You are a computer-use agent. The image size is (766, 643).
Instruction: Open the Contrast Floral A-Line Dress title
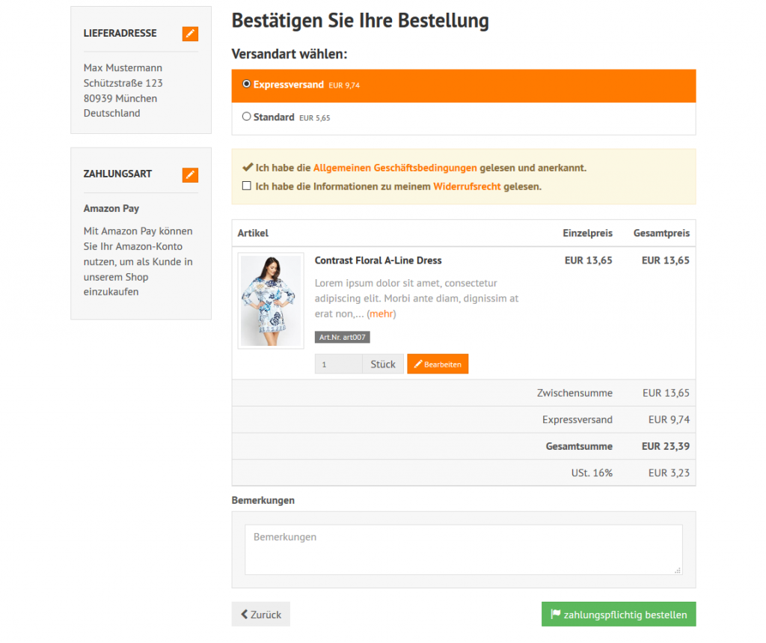(378, 260)
